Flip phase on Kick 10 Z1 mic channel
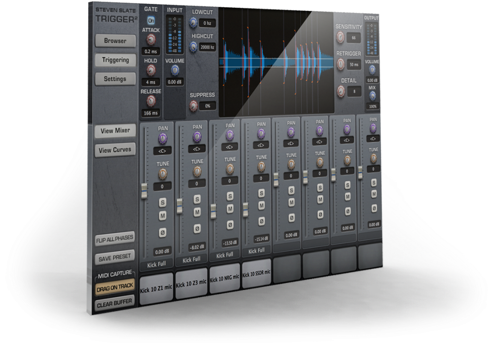 tap(162, 233)
